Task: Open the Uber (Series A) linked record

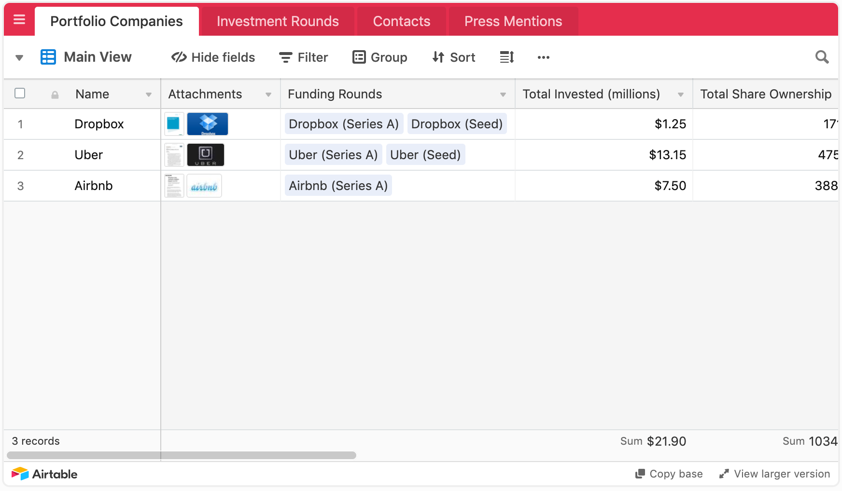Action: tap(333, 155)
